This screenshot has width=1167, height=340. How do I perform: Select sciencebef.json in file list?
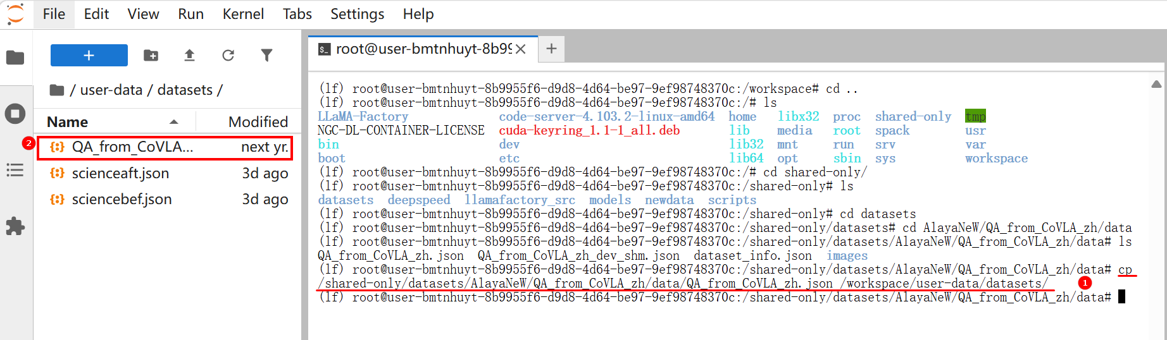coord(122,199)
